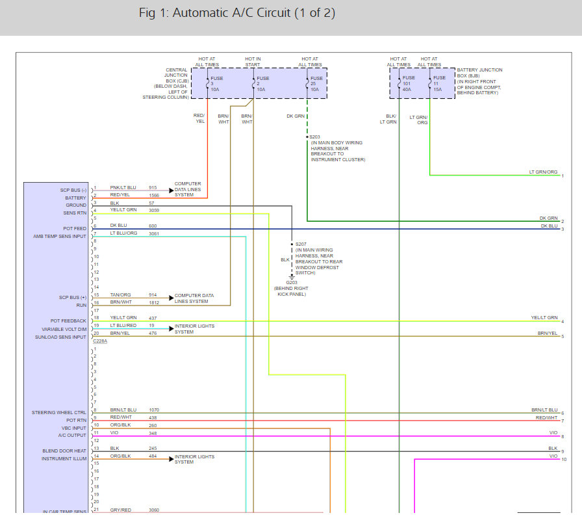Select the Battery Junction Box (BJB) label
Screen dimensions: 582x524
click(479, 81)
